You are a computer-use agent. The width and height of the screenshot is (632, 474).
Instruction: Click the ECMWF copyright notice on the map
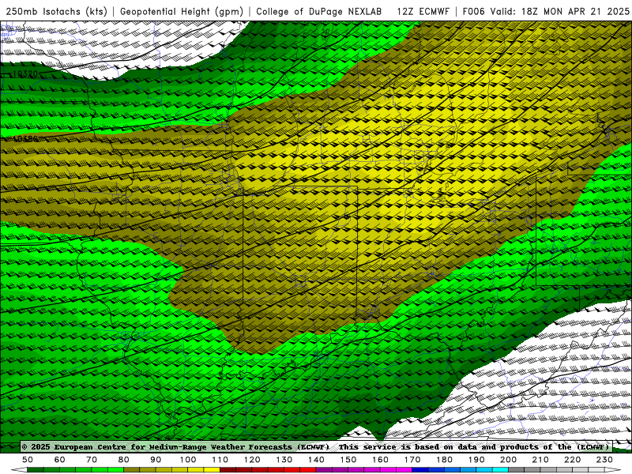(x=316, y=446)
